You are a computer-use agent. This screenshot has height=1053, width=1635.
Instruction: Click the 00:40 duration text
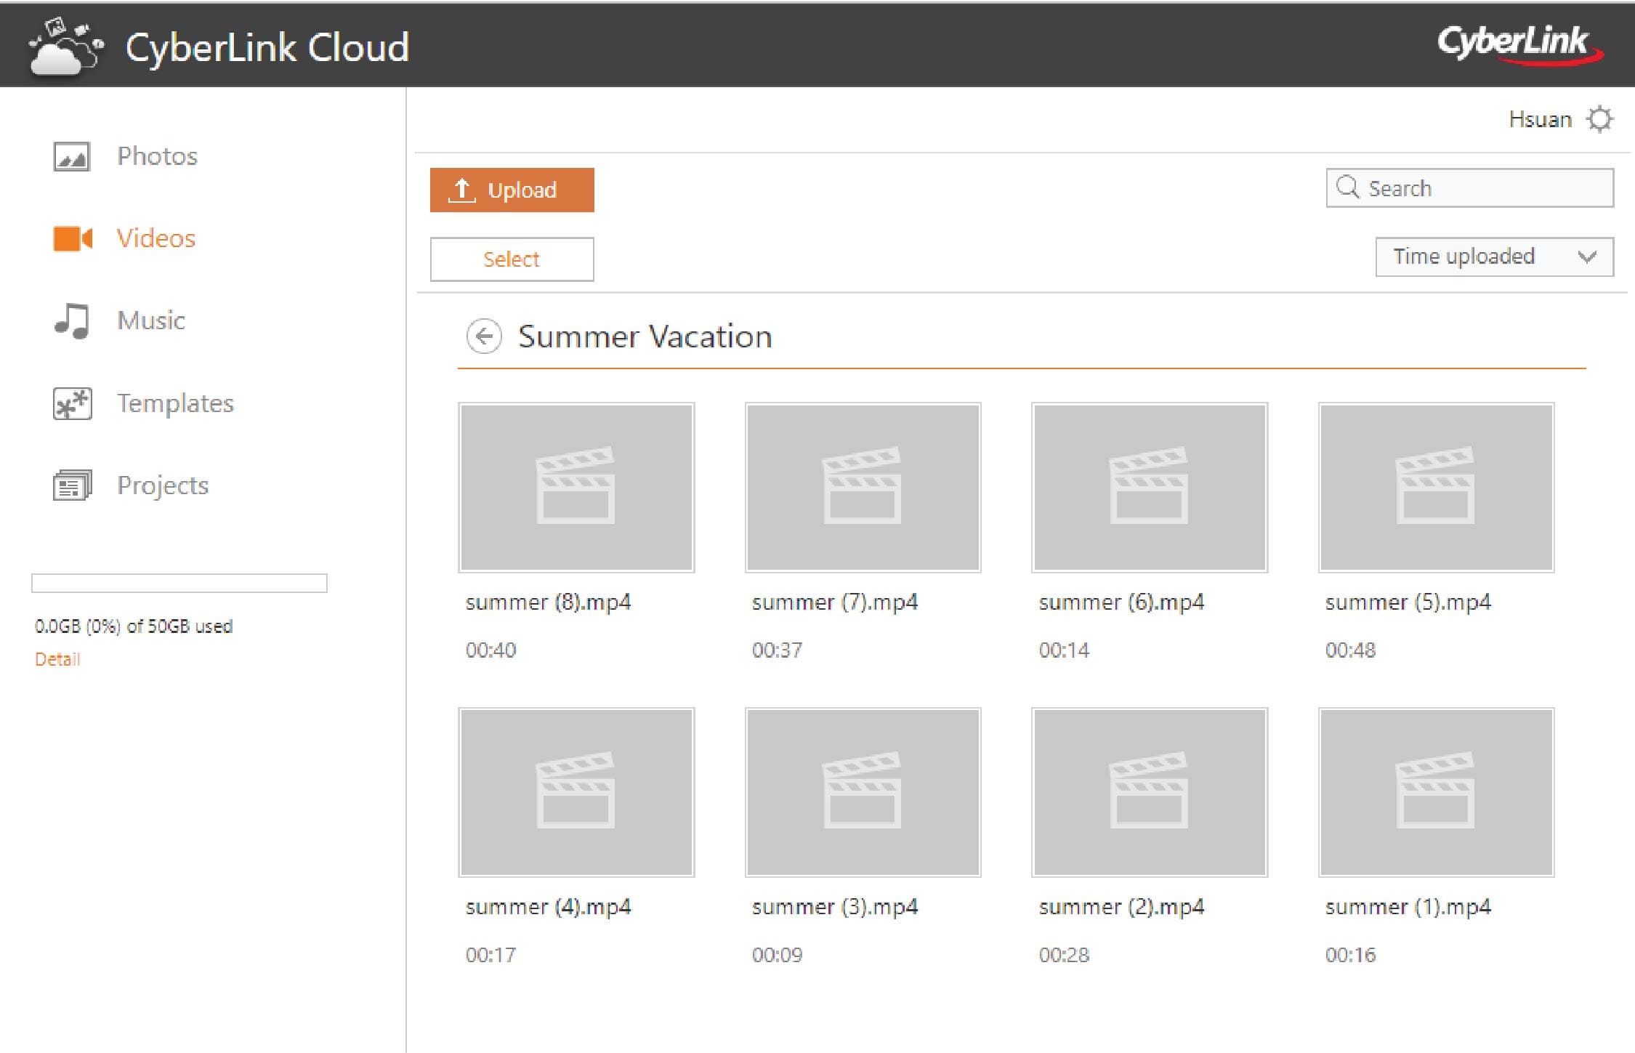[x=491, y=650]
